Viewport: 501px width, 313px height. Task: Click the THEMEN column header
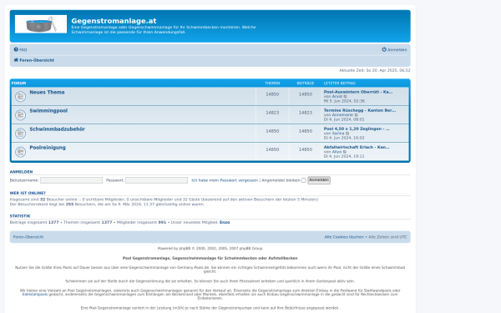click(x=272, y=83)
